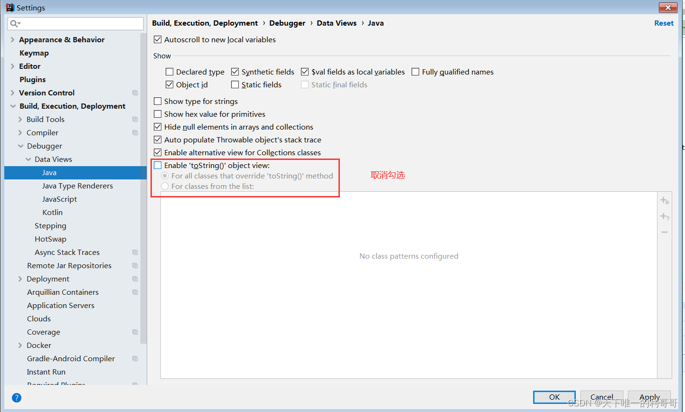This screenshot has width=685, height=412.
Task: Click the OK button
Action: [x=554, y=397]
